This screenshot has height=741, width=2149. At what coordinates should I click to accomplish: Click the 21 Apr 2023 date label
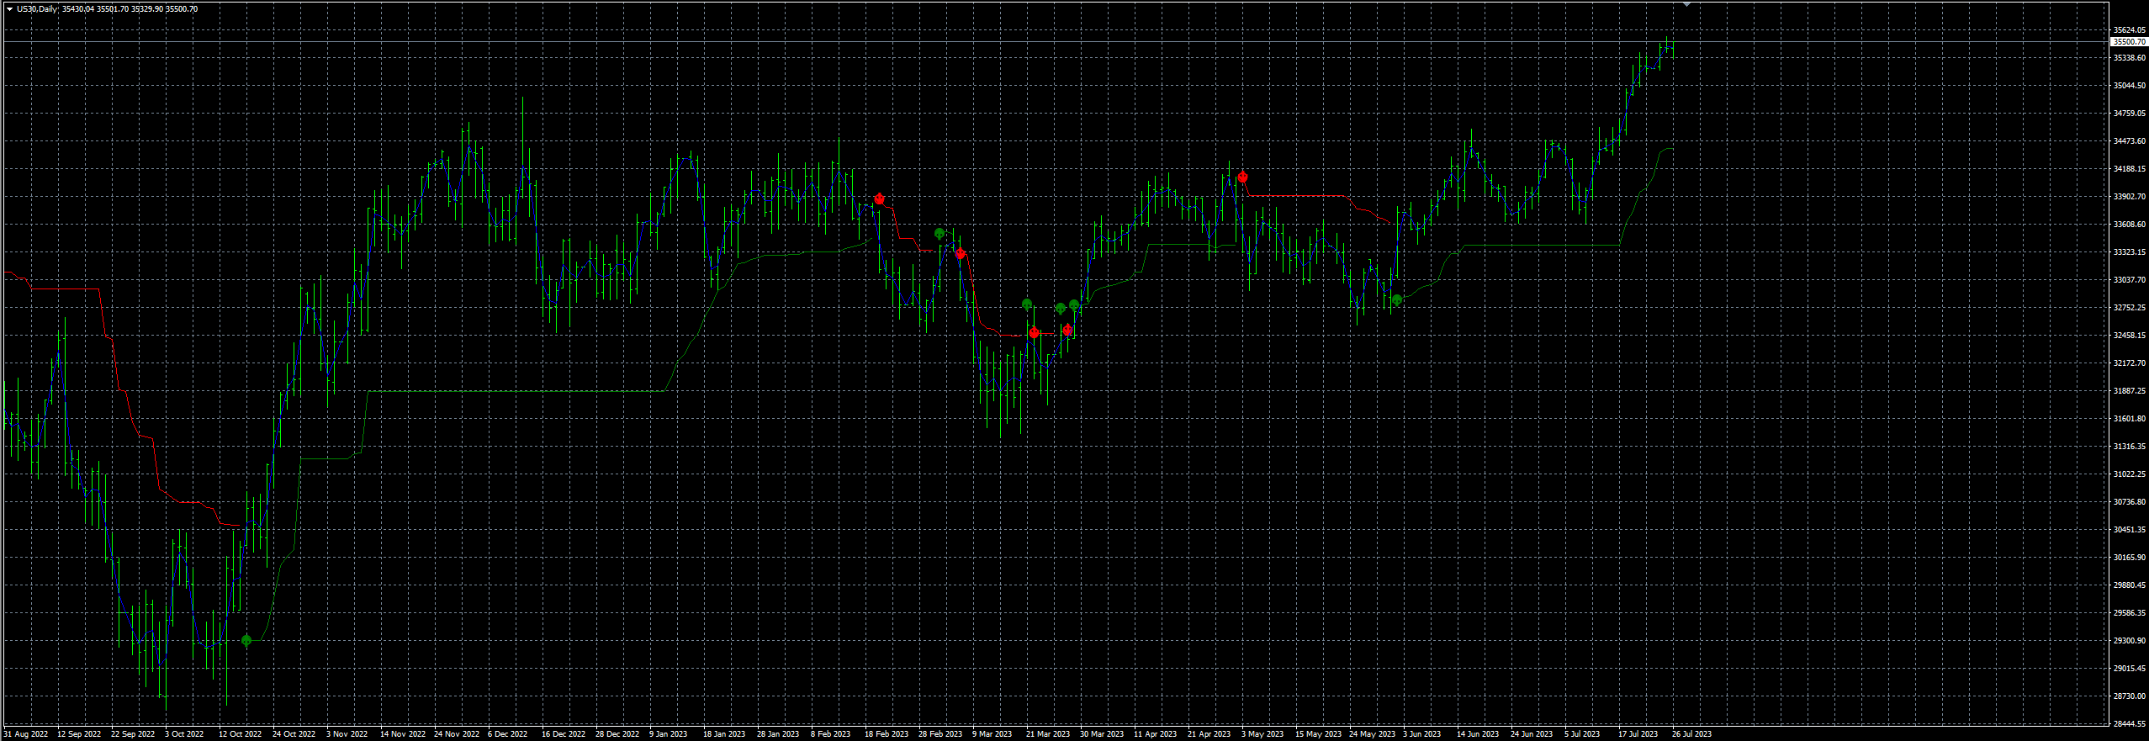[x=1209, y=734]
